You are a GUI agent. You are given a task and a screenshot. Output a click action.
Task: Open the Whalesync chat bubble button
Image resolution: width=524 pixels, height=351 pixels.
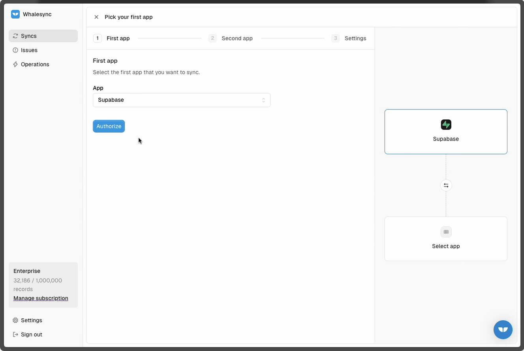click(503, 330)
